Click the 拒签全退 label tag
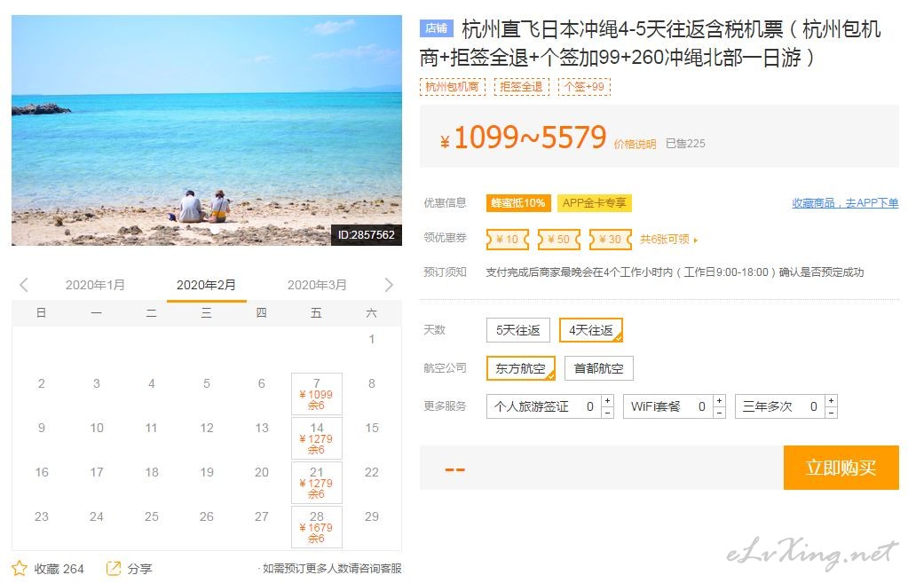908x583 pixels. tap(521, 87)
